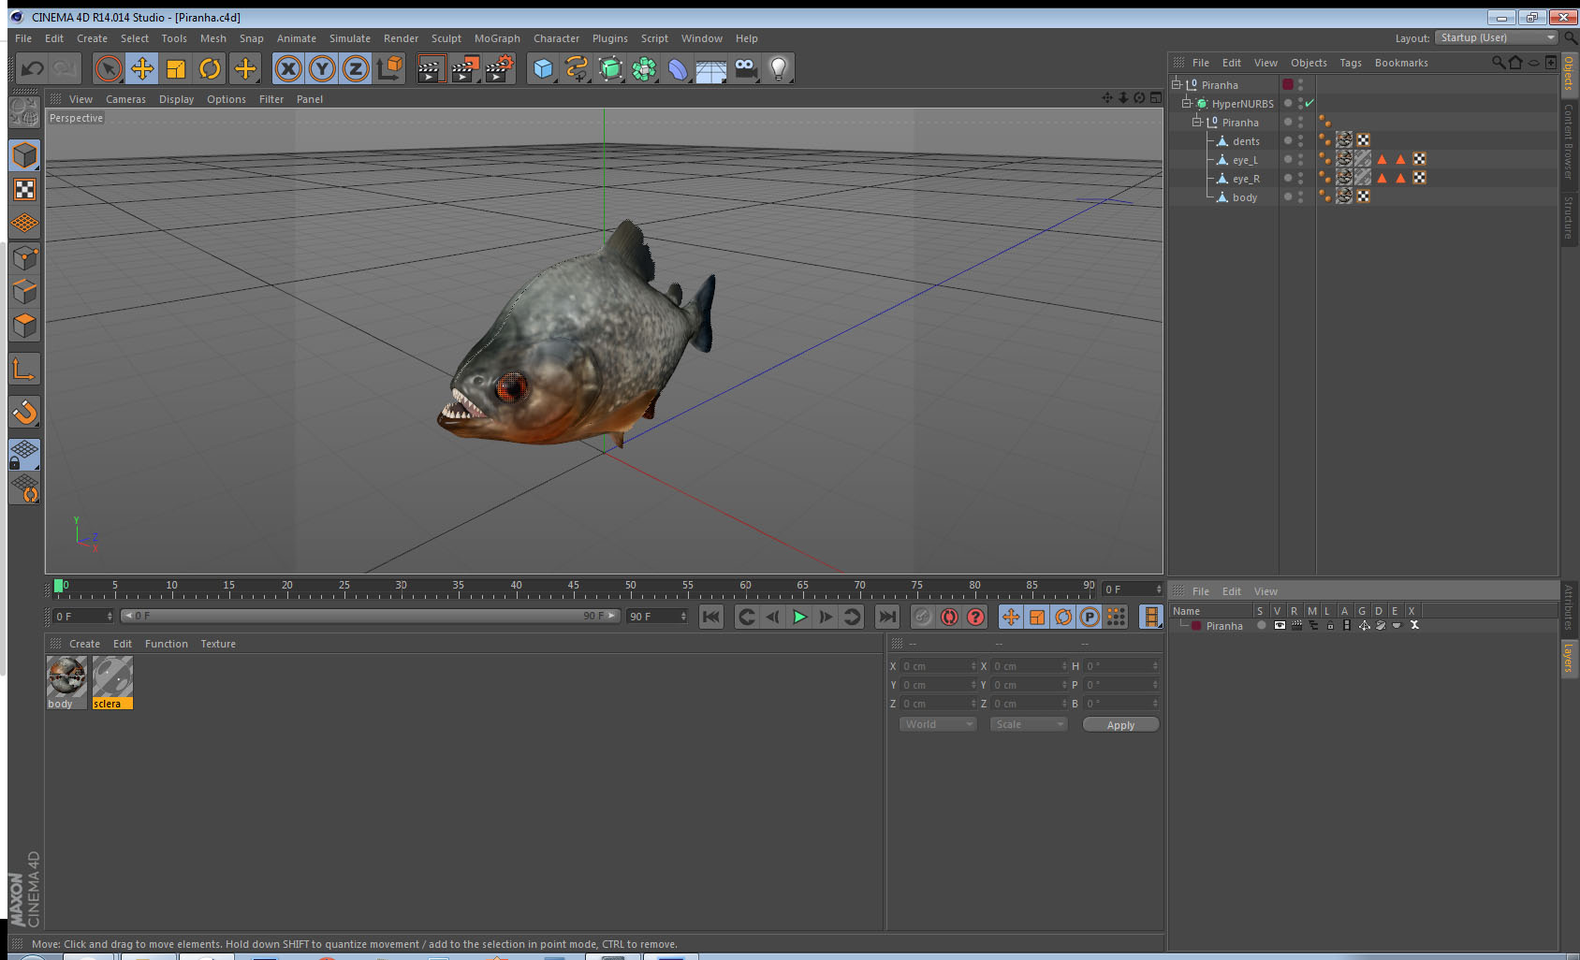Toggle Z axis lock
1580x960 pixels.
tap(356, 68)
